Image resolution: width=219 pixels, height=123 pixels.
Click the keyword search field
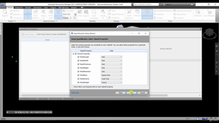coord(146,4)
